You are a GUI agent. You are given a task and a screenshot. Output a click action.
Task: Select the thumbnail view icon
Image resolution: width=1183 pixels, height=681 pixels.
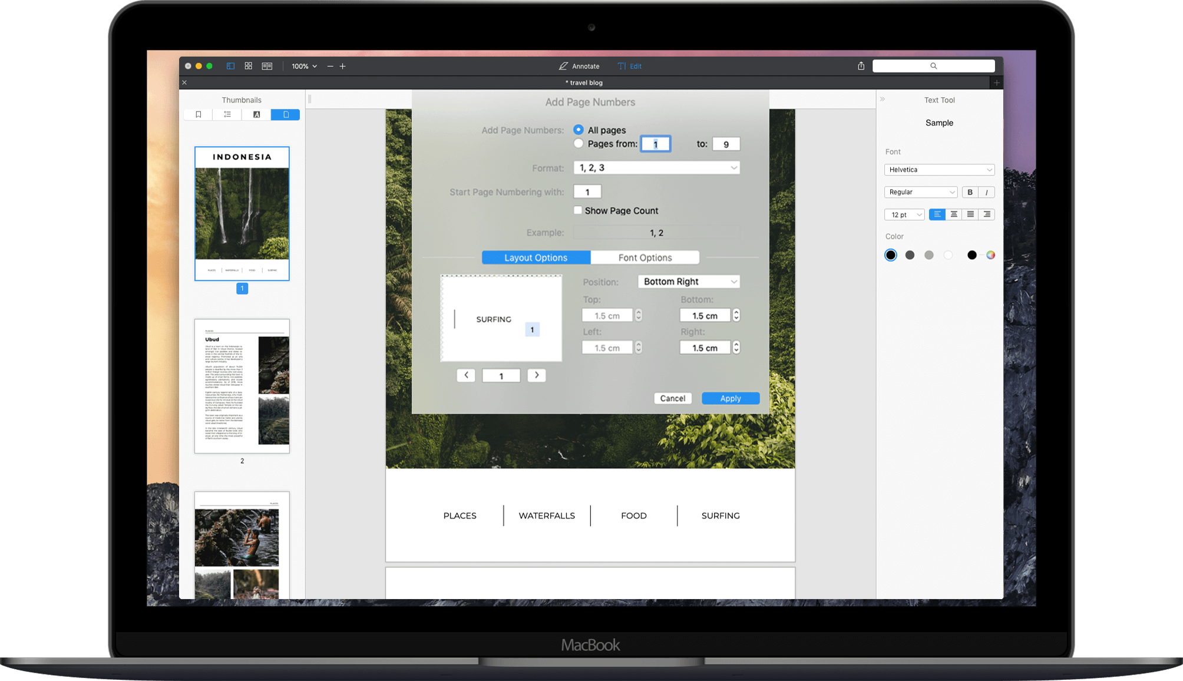[x=286, y=114]
